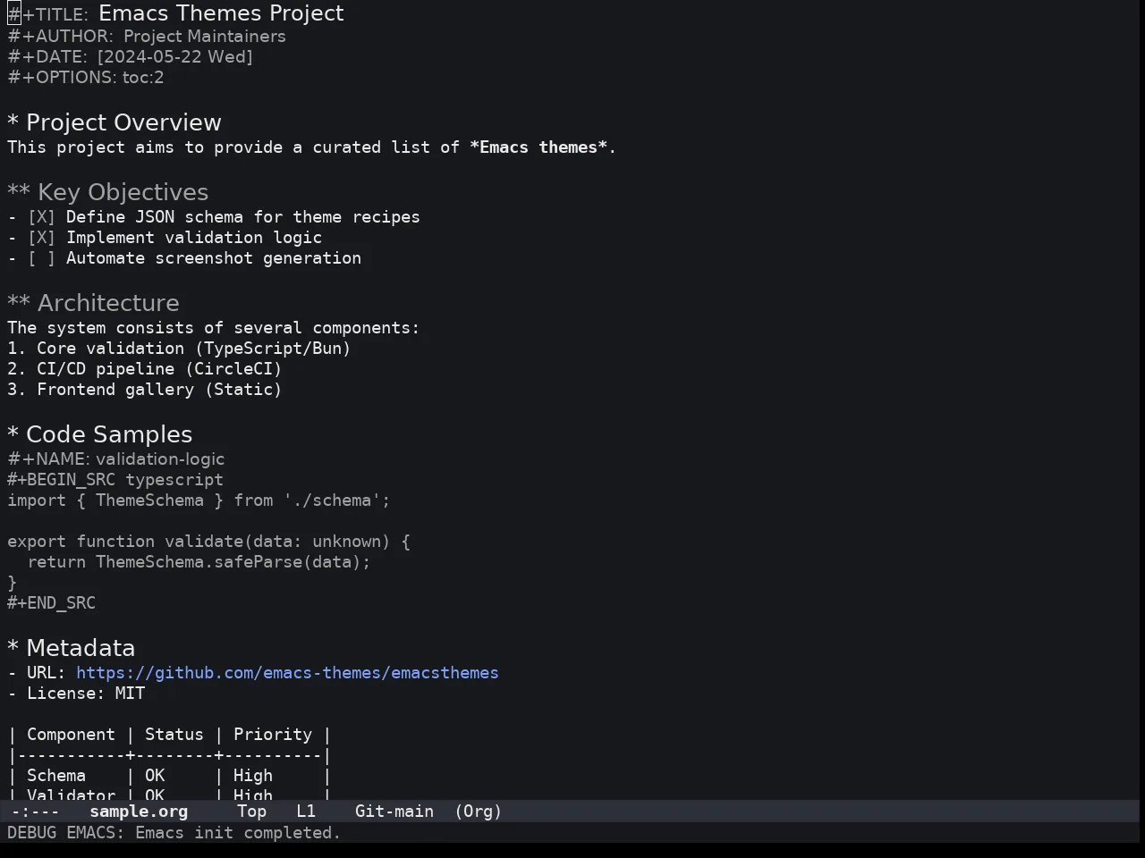The height and width of the screenshot is (858, 1145).
Task: Place cursor on '#+TITLE:' keyword
Action: pos(48,15)
